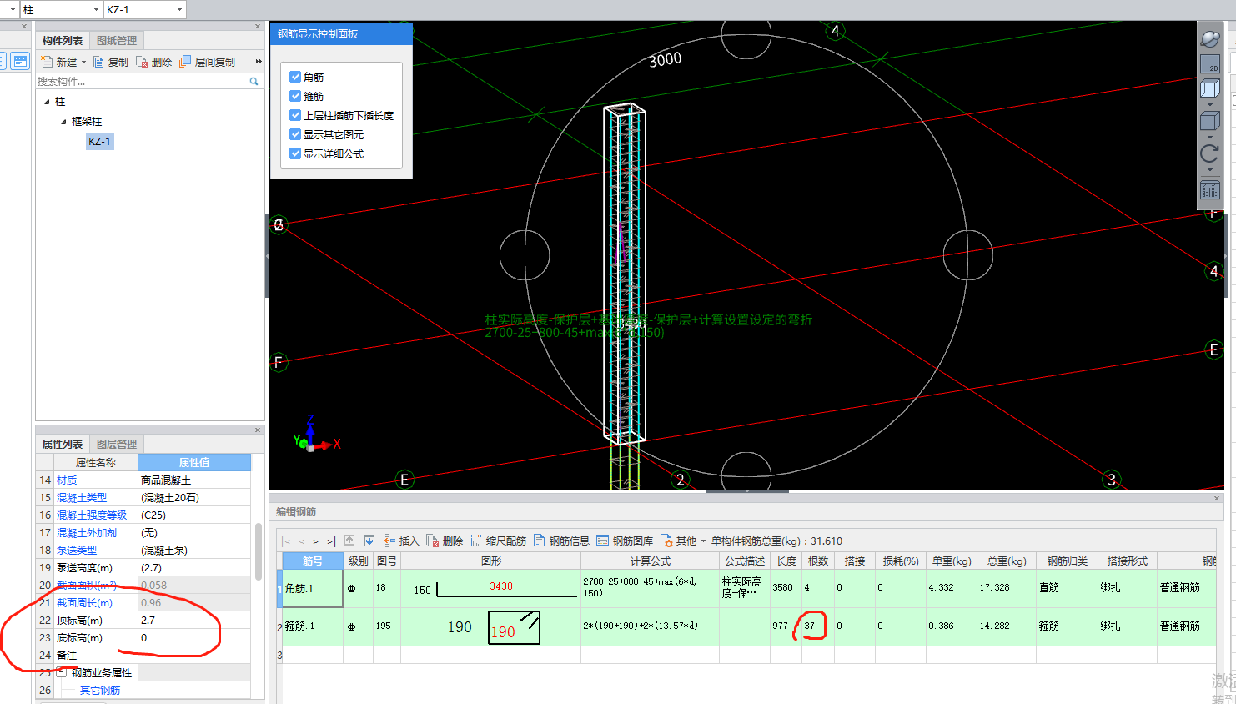Go to previous rebar record arrow

[x=301, y=541]
